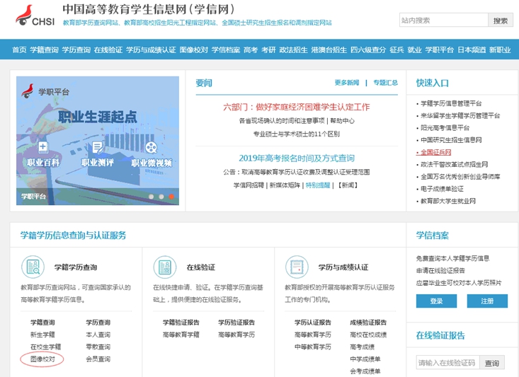Open the 学信档案 nav item
519x377 pixels.
coord(226,50)
